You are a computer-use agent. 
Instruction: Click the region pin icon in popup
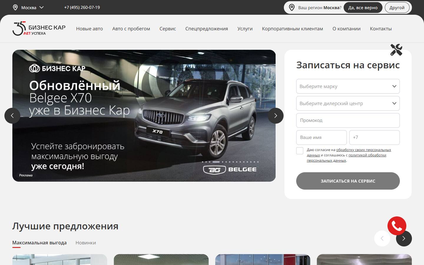[x=292, y=8]
